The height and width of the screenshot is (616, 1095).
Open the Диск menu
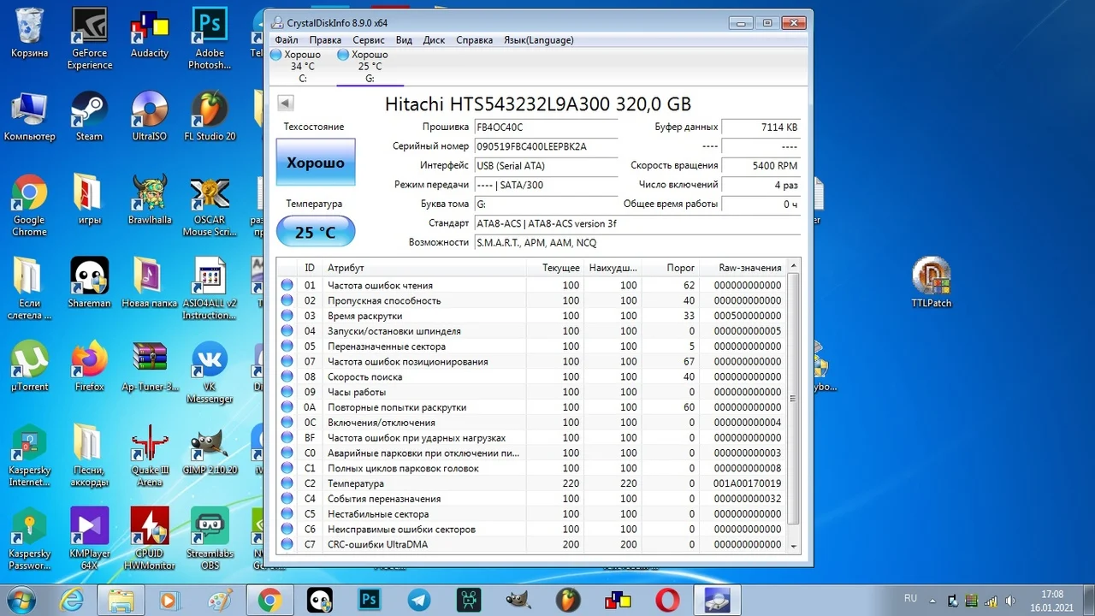click(434, 40)
